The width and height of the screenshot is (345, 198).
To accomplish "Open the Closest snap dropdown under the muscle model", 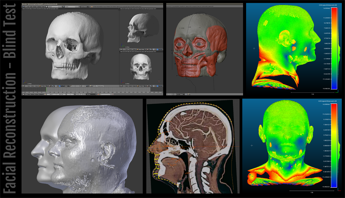I will click(x=182, y=94).
